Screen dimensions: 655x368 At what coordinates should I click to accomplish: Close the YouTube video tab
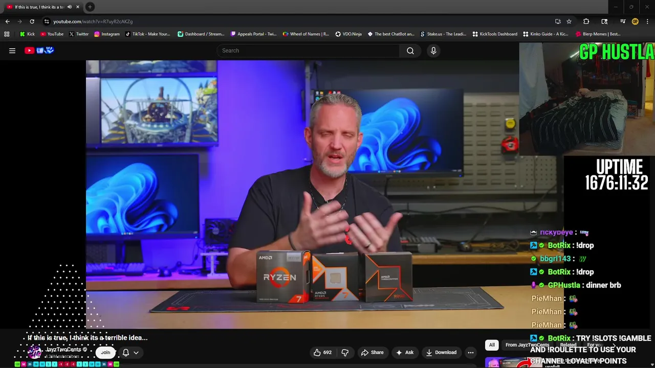(x=78, y=7)
